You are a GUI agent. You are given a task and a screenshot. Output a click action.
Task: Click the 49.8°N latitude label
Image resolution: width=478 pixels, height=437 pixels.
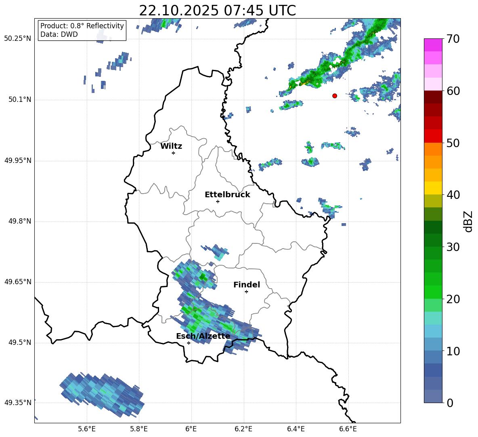point(20,221)
